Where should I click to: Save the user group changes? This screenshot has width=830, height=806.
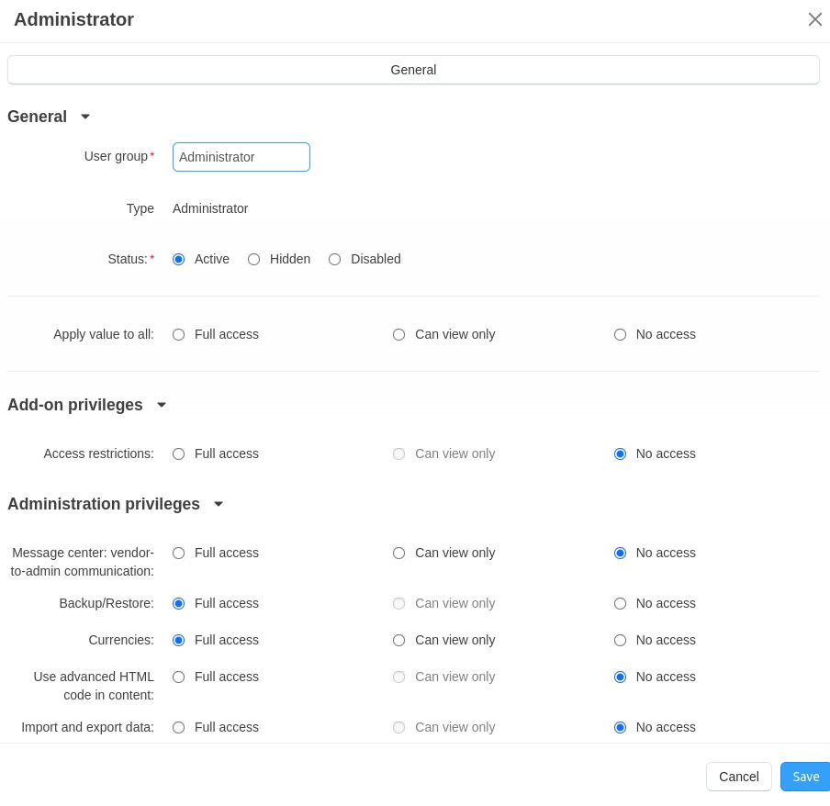pyautogui.click(x=805, y=777)
